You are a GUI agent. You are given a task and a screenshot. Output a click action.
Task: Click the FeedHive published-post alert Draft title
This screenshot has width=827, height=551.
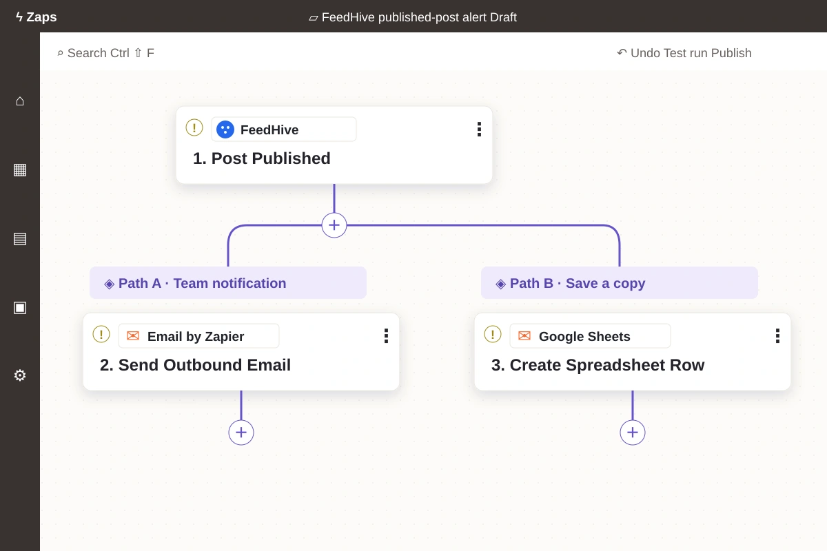coord(412,17)
